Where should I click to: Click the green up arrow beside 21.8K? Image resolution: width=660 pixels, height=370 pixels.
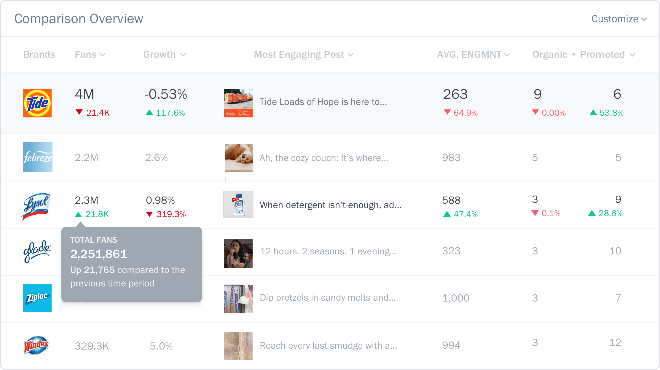(x=78, y=214)
